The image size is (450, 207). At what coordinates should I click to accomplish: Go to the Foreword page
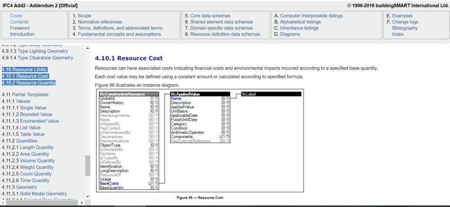tap(20, 28)
